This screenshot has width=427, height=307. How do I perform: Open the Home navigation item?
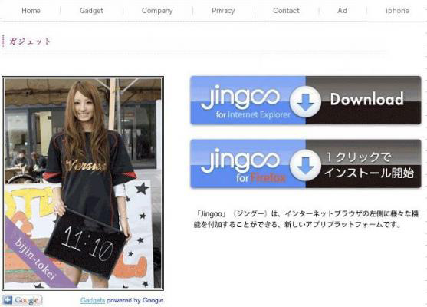click(x=31, y=11)
